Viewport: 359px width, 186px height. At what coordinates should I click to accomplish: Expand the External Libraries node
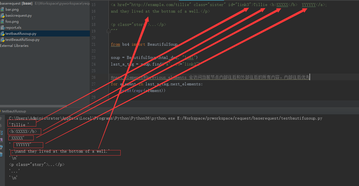[14, 45]
